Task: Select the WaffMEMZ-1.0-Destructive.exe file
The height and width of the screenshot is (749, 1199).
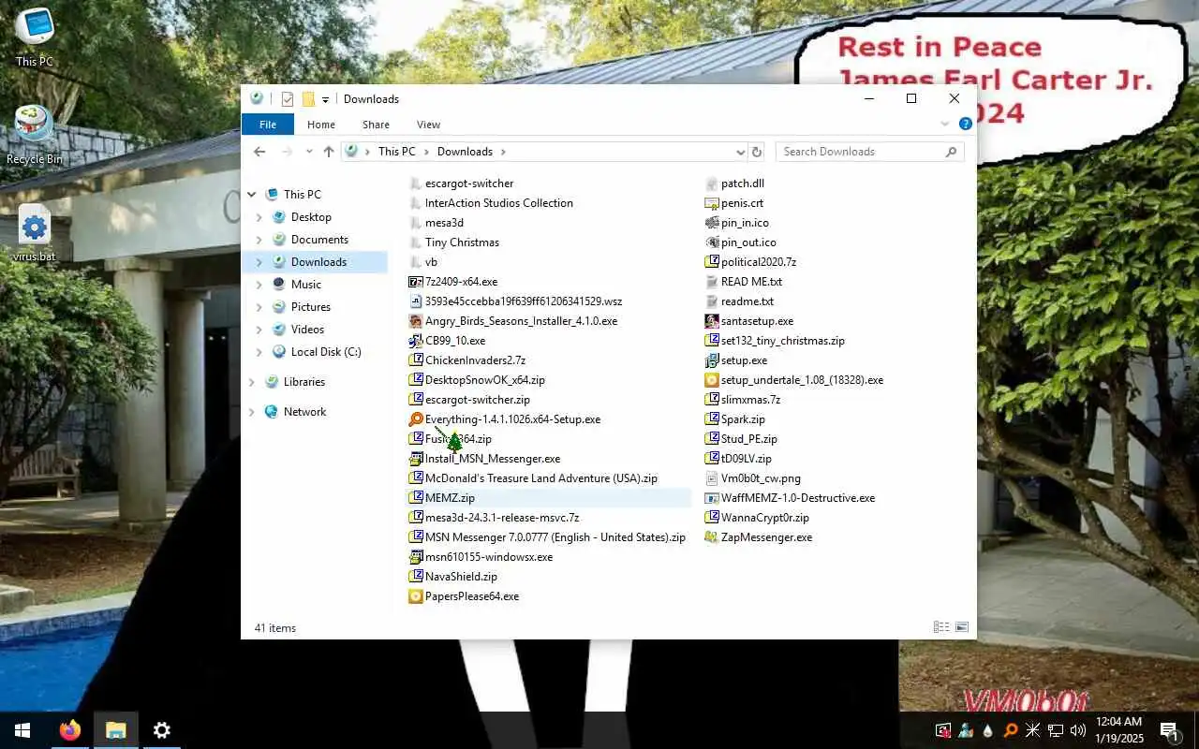Action: 798,498
